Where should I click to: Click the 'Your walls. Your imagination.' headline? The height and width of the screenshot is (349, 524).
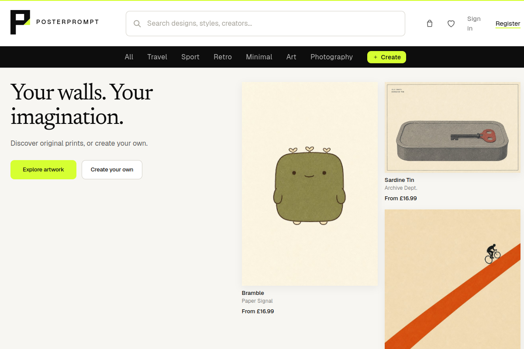point(82,104)
